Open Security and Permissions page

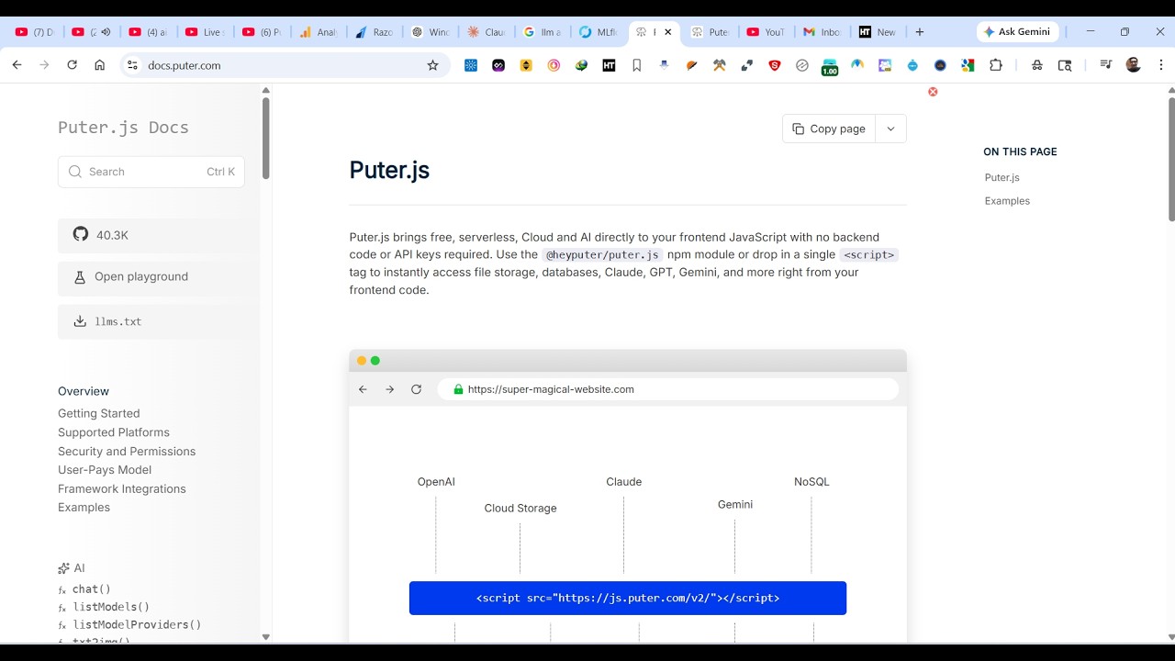click(127, 451)
